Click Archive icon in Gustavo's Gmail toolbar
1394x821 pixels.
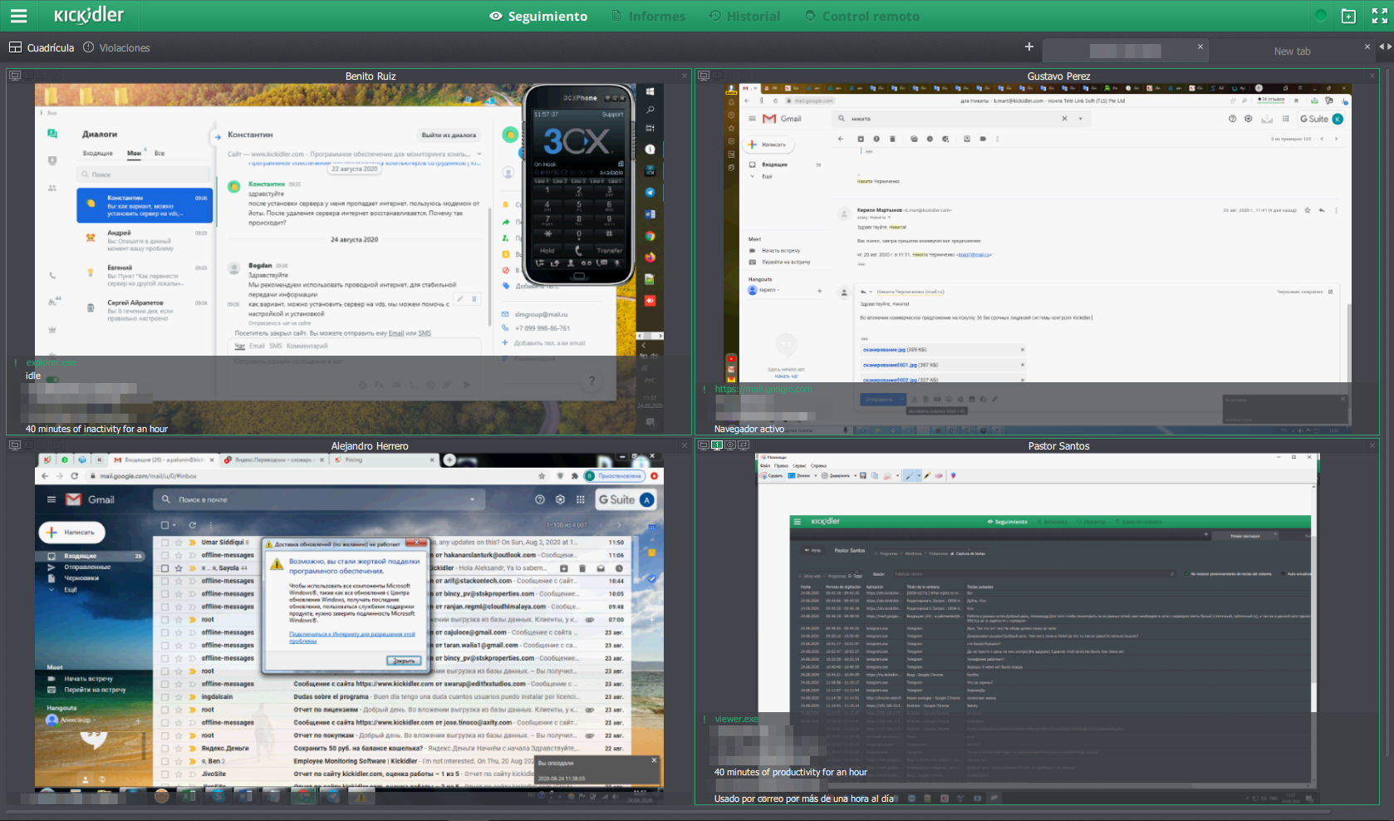[861, 139]
